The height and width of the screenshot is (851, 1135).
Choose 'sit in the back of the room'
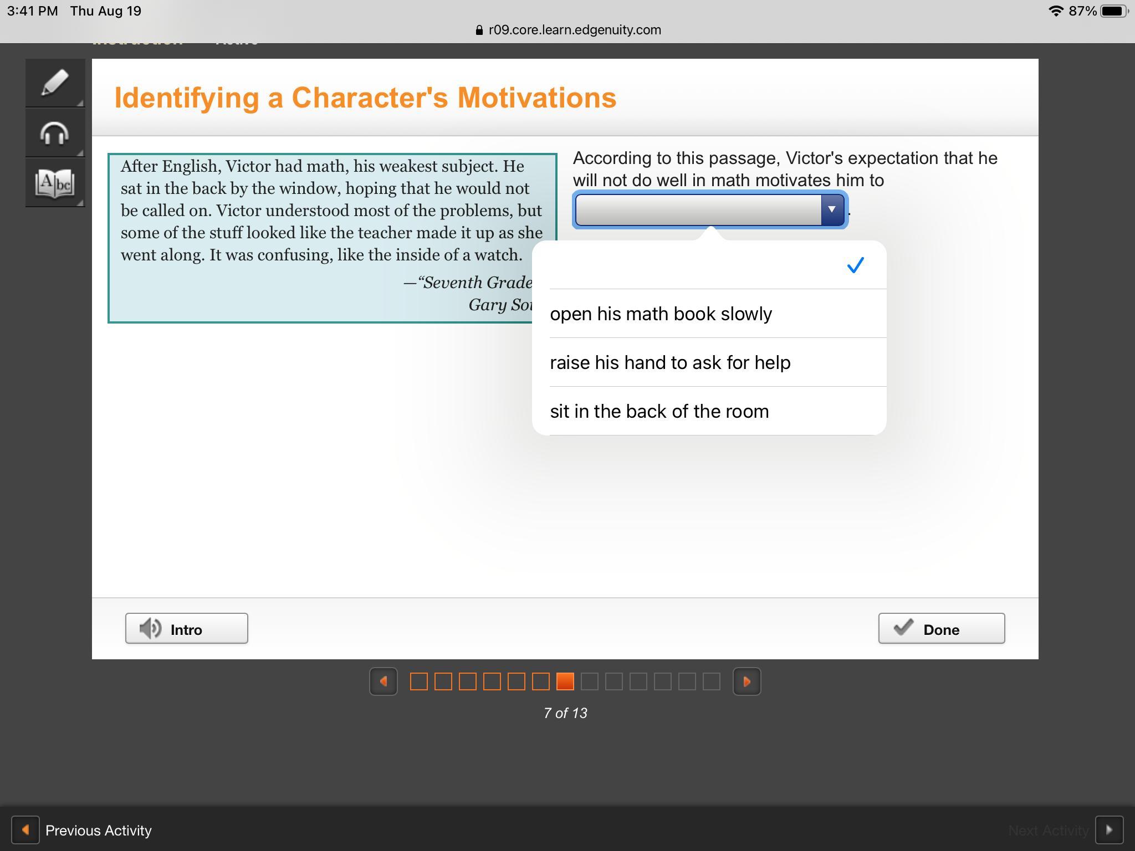click(x=659, y=412)
